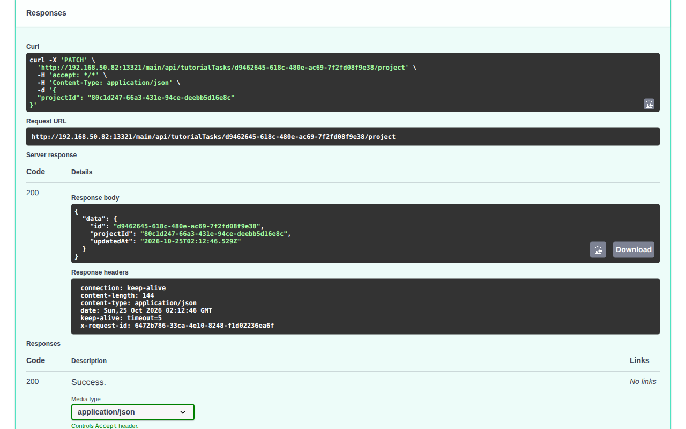
Task: Select the Content-Type header curl line
Action: [x=109, y=83]
